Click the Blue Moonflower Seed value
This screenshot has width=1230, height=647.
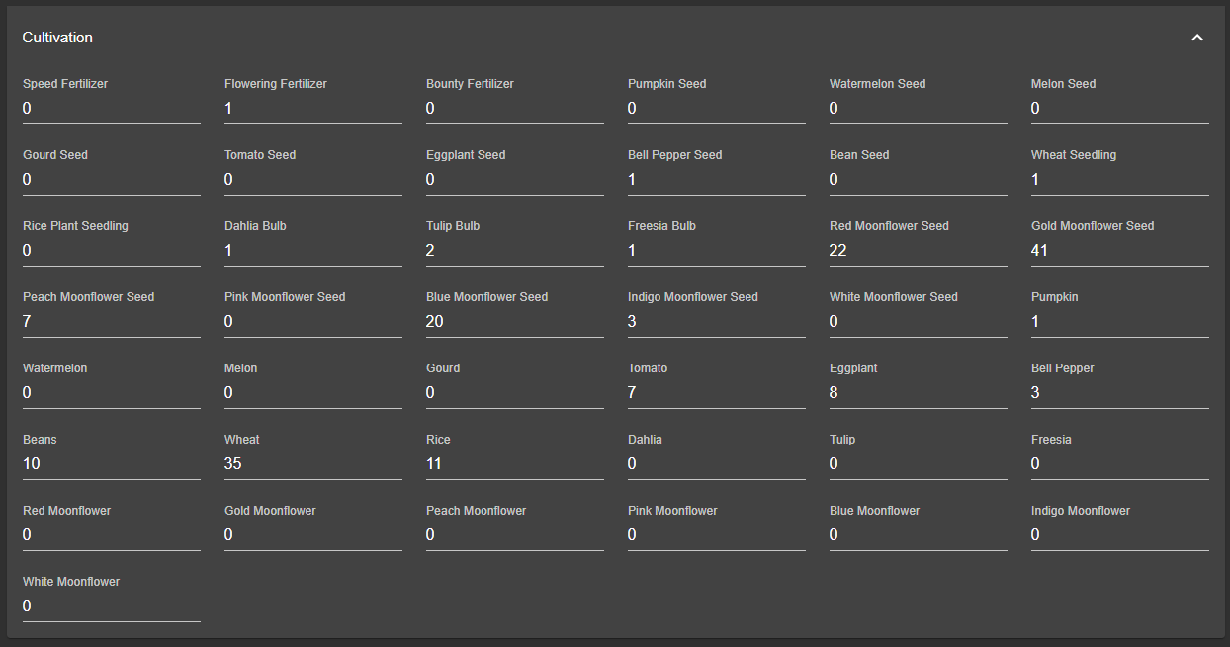[514, 322]
